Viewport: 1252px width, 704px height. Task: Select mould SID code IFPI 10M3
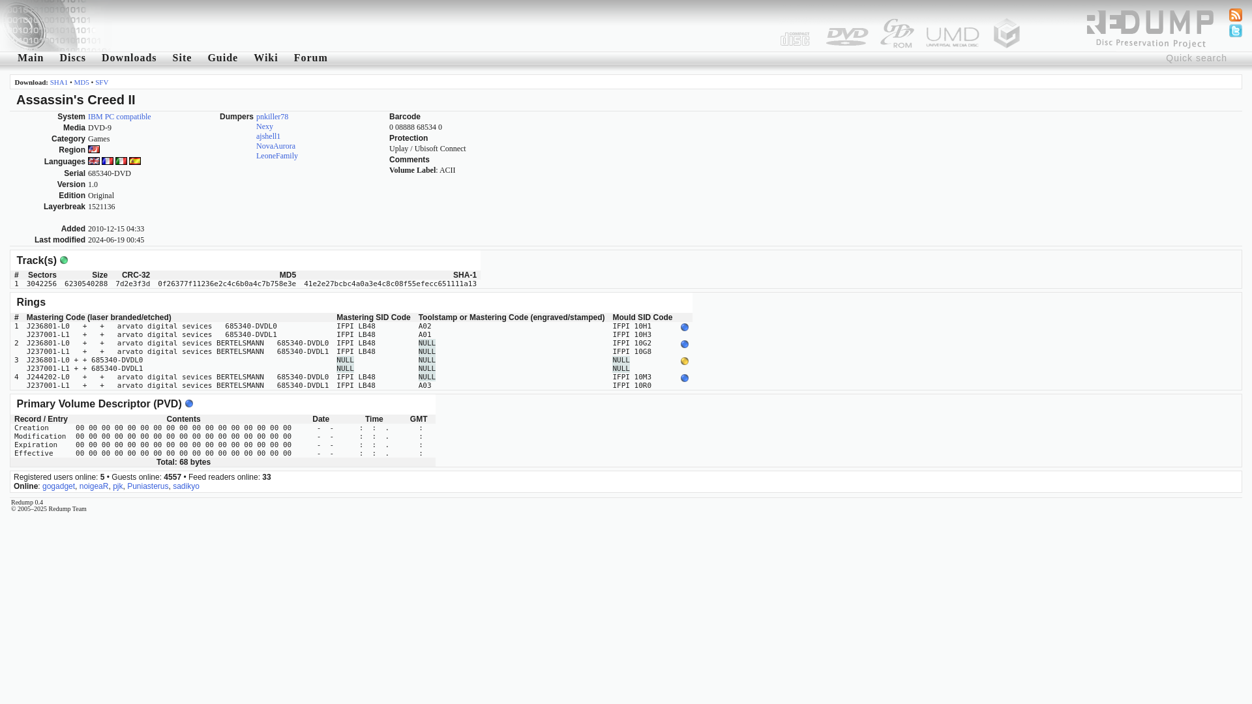pos(632,377)
